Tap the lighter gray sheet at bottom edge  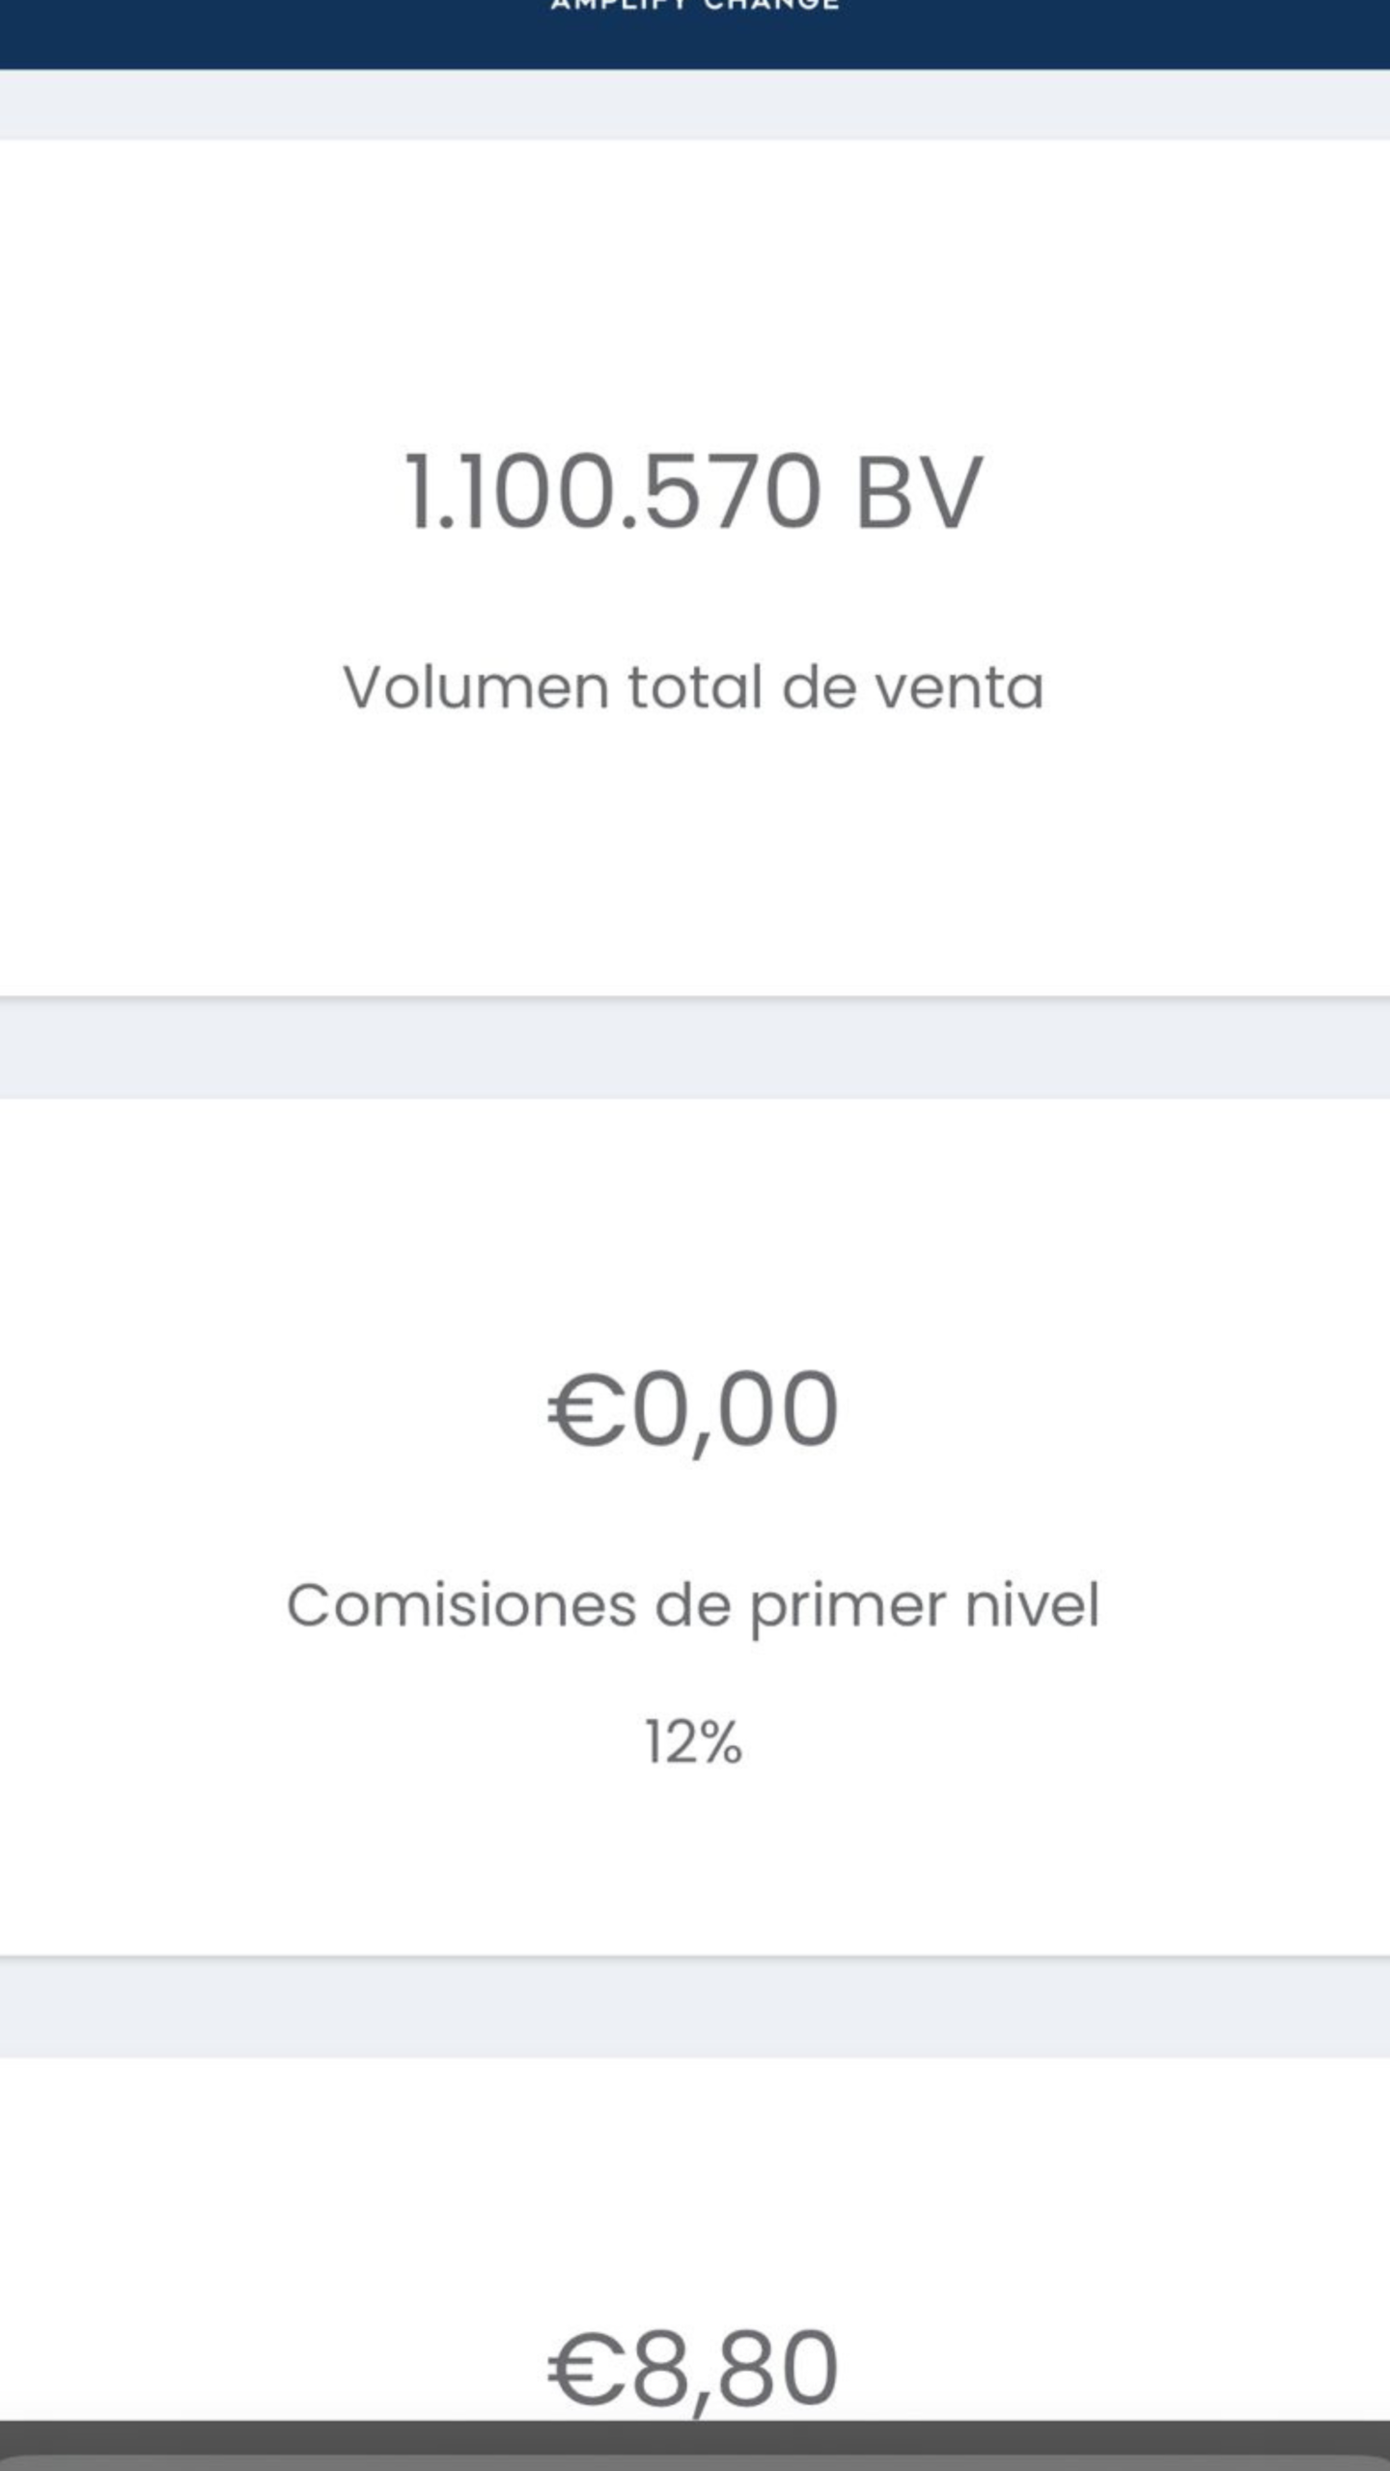(695, 2463)
